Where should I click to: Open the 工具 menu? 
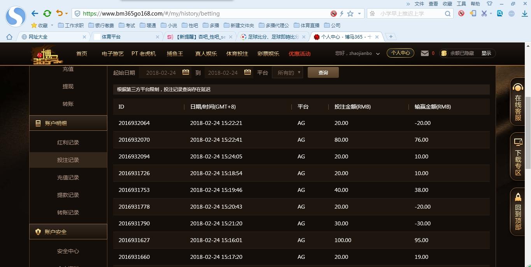click(461, 4)
